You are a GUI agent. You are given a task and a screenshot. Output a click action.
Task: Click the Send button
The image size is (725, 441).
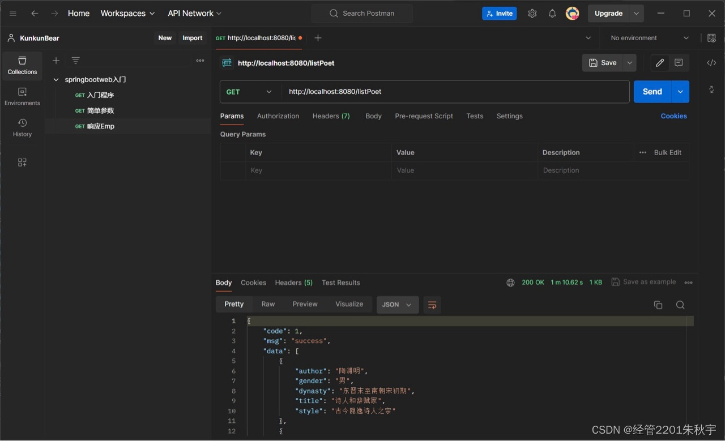tap(652, 92)
